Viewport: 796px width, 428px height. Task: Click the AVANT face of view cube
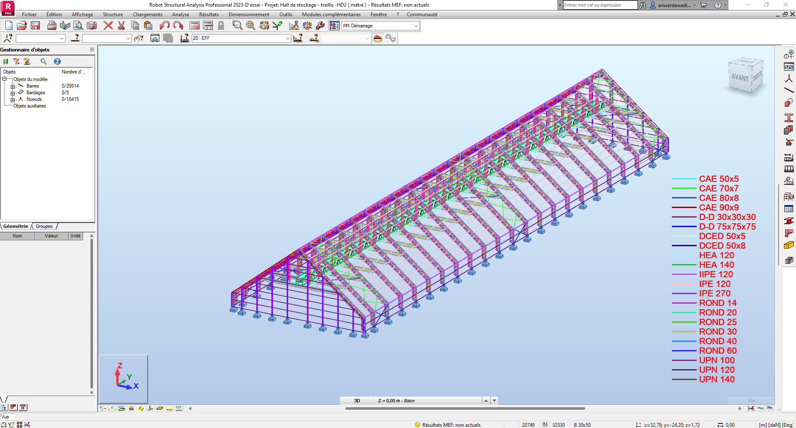(740, 78)
